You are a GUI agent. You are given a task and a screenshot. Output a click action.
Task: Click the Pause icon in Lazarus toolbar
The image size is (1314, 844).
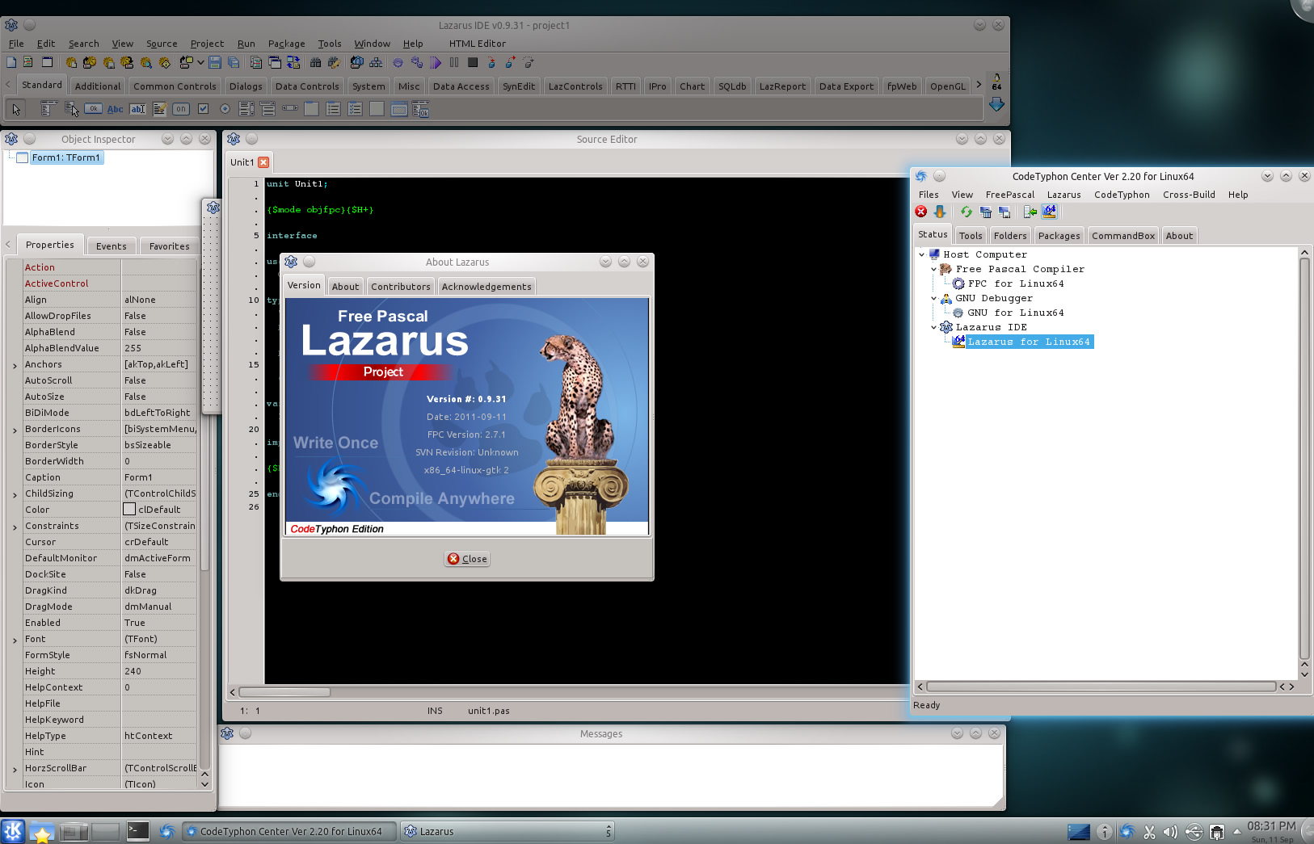click(454, 62)
